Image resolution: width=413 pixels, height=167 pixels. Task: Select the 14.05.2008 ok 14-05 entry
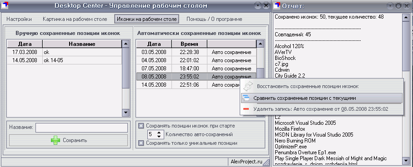tap(65, 60)
